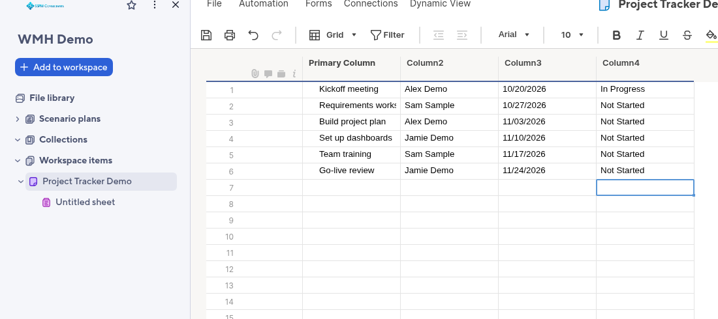Select the 10/27/2026 date cell

[x=547, y=106]
